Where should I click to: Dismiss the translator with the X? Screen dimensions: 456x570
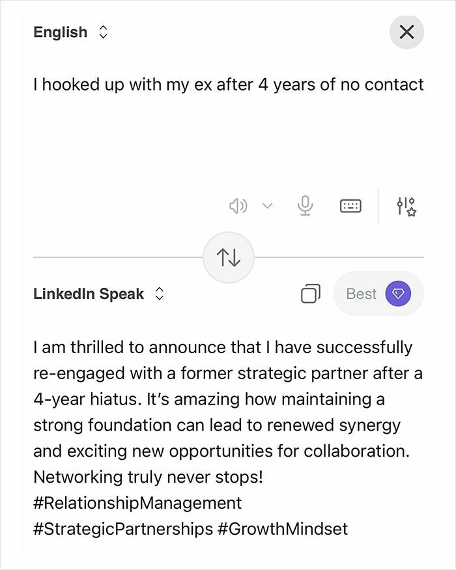tap(406, 31)
